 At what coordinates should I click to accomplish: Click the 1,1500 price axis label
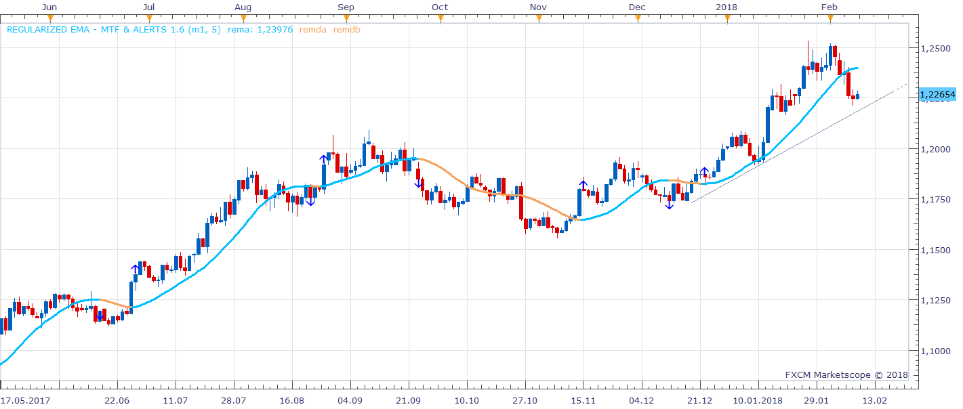pyautogui.click(x=935, y=250)
